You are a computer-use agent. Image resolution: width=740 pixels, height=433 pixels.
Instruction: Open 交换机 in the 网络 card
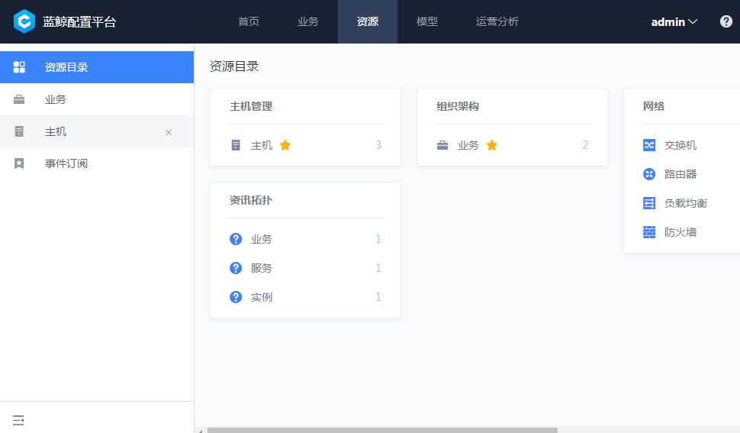click(x=680, y=145)
